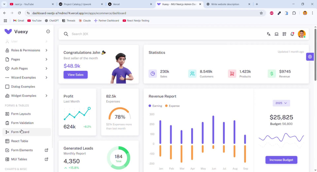The height and width of the screenshot is (172, 317).
Task: Open the Claude bookmark
Action: [85, 21]
